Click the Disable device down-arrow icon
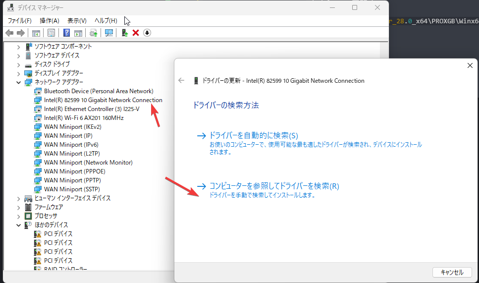The height and width of the screenshot is (283, 479). pos(147,33)
